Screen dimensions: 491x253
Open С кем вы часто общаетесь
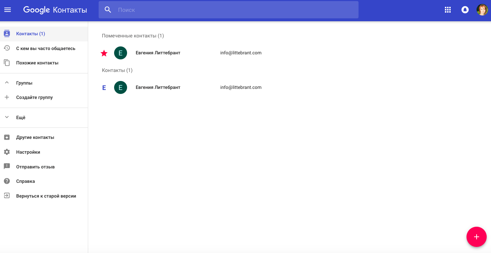point(45,48)
